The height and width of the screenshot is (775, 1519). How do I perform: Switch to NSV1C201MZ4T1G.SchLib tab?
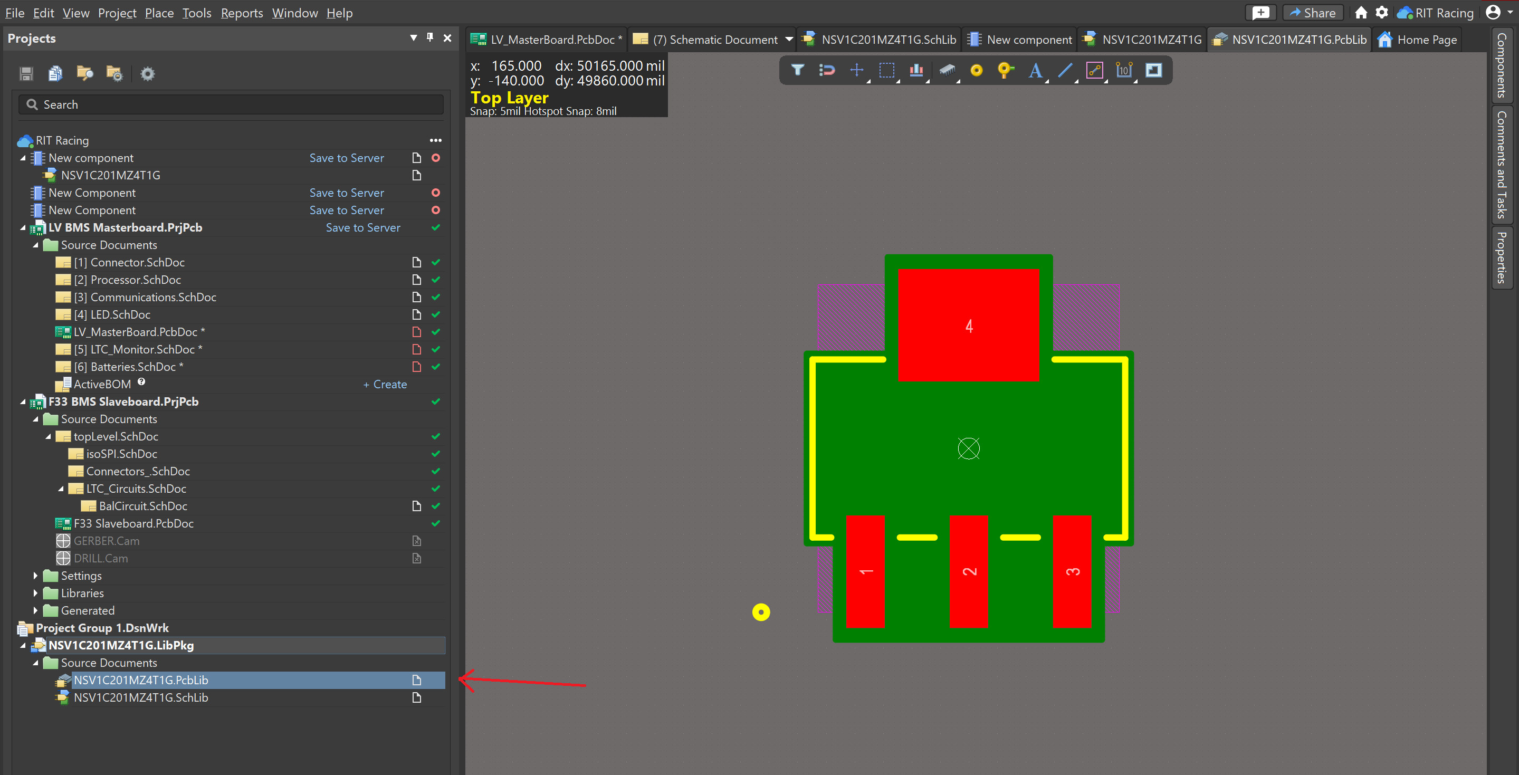pos(879,40)
